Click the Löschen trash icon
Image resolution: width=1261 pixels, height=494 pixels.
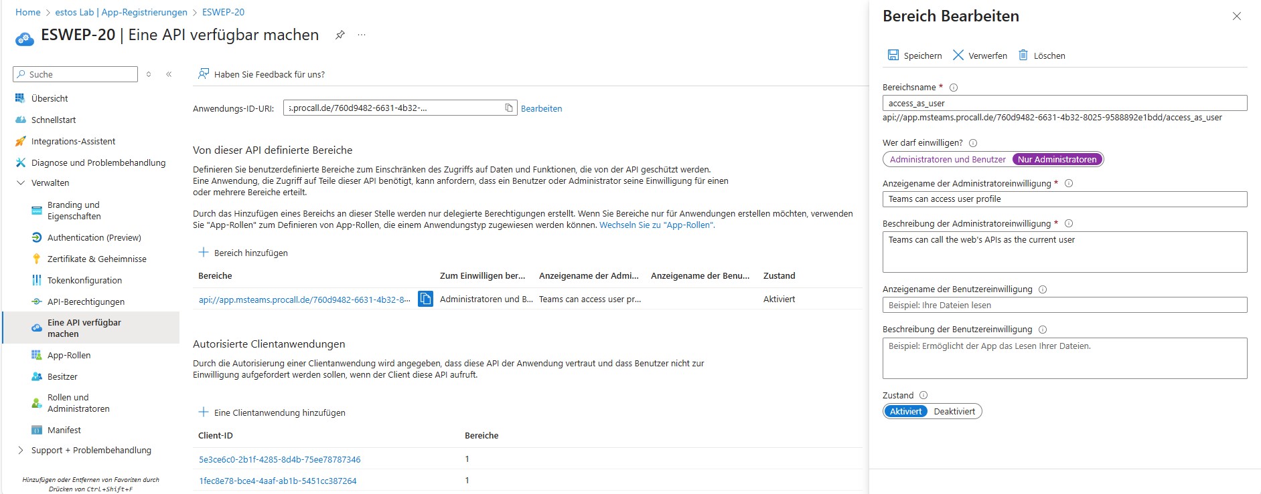pos(1023,55)
